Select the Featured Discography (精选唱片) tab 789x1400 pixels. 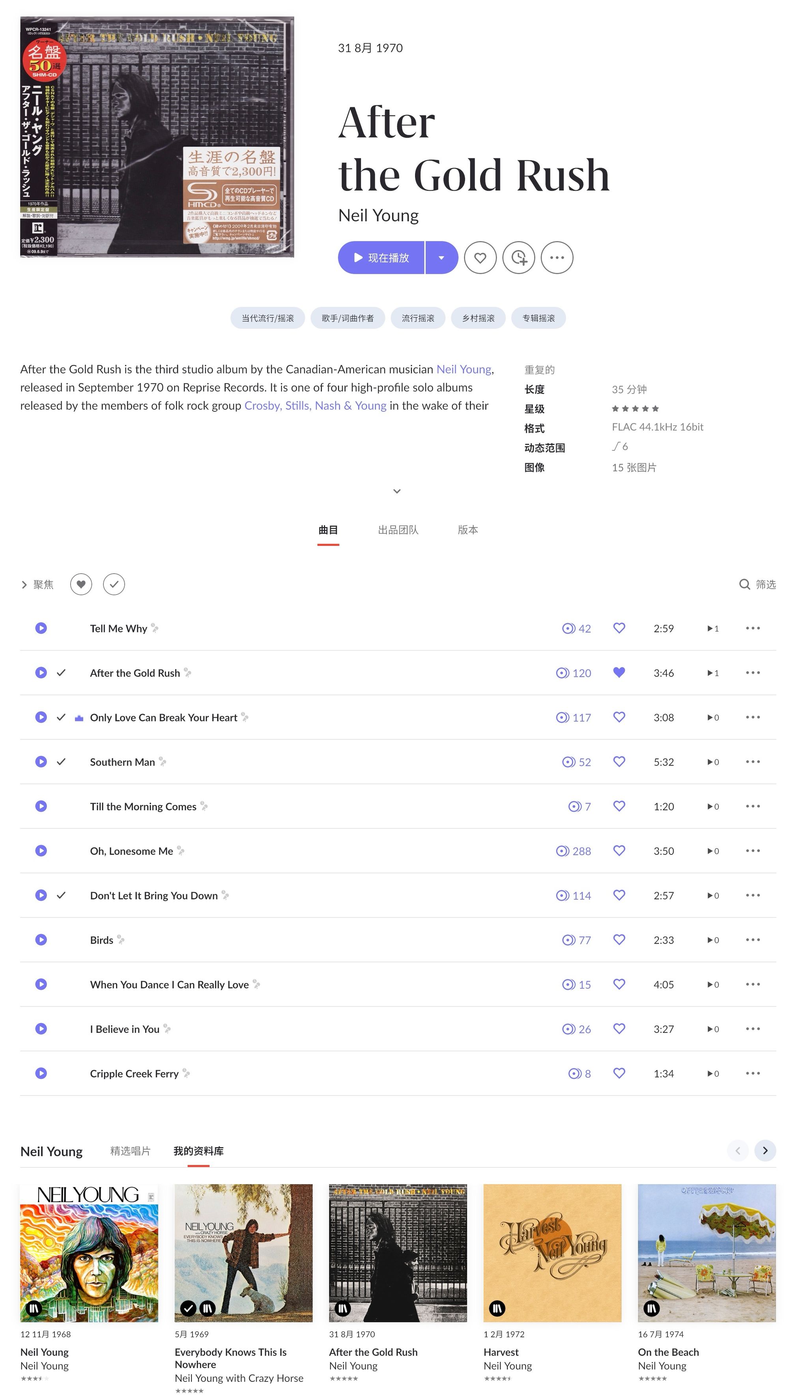131,1151
